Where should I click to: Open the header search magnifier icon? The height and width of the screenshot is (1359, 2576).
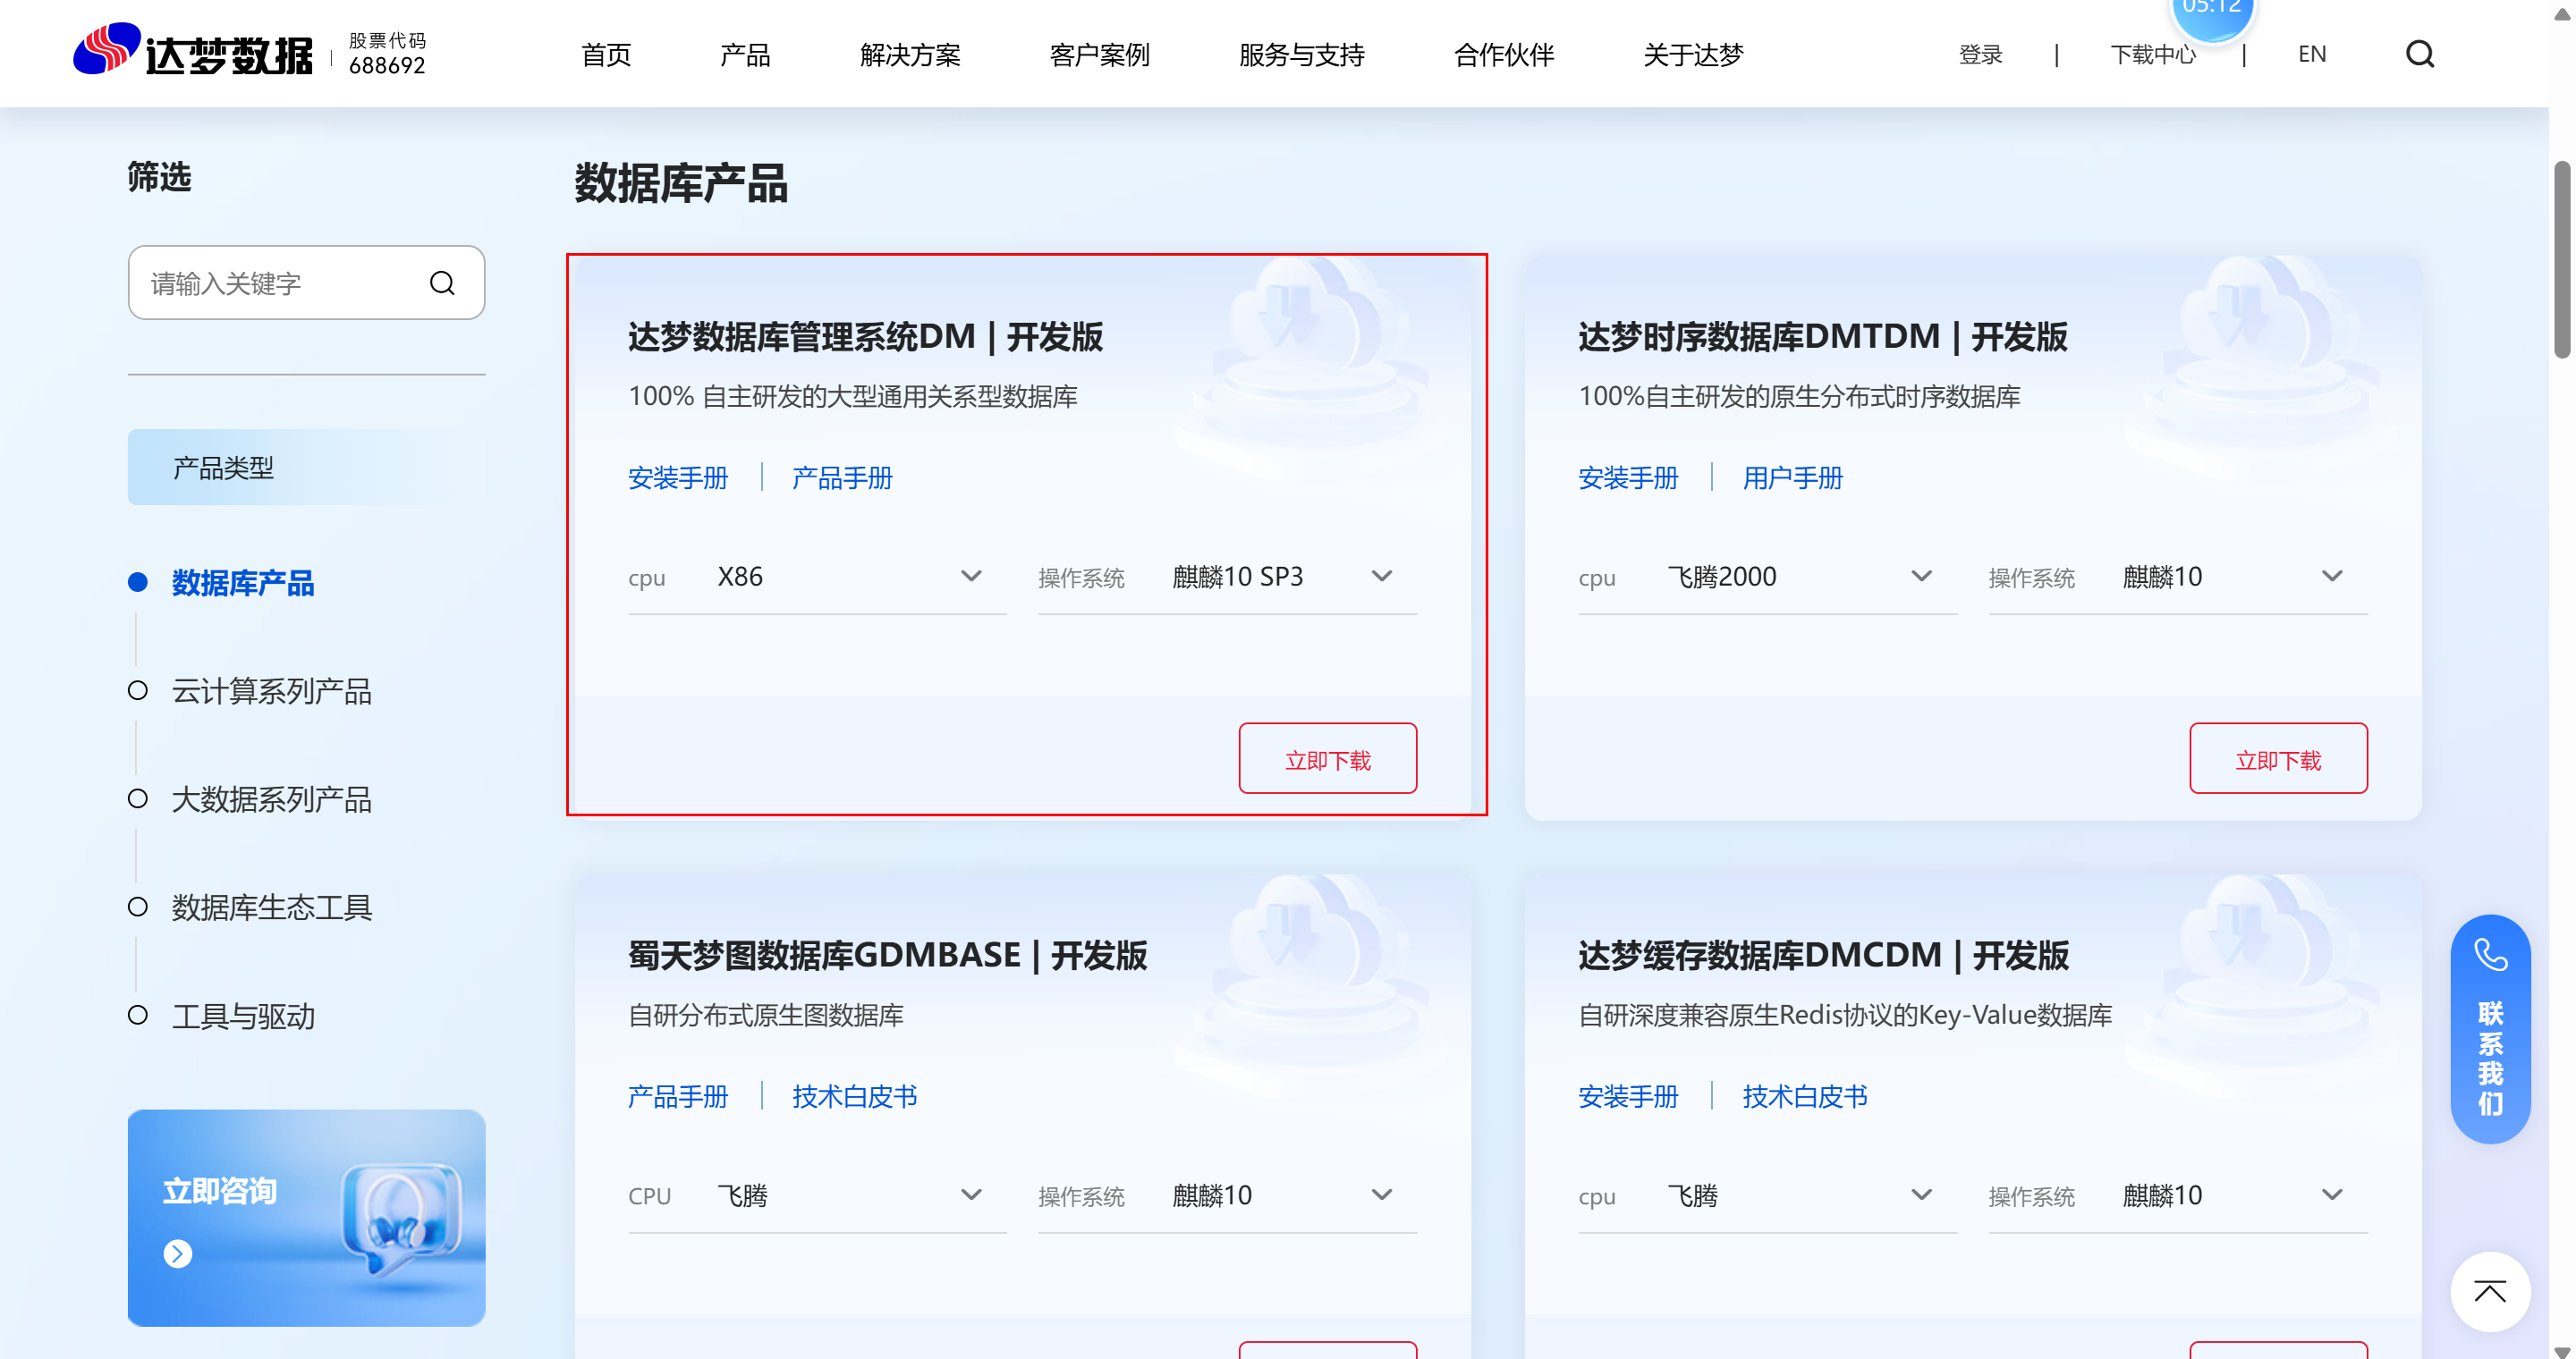coord(2419,54)
